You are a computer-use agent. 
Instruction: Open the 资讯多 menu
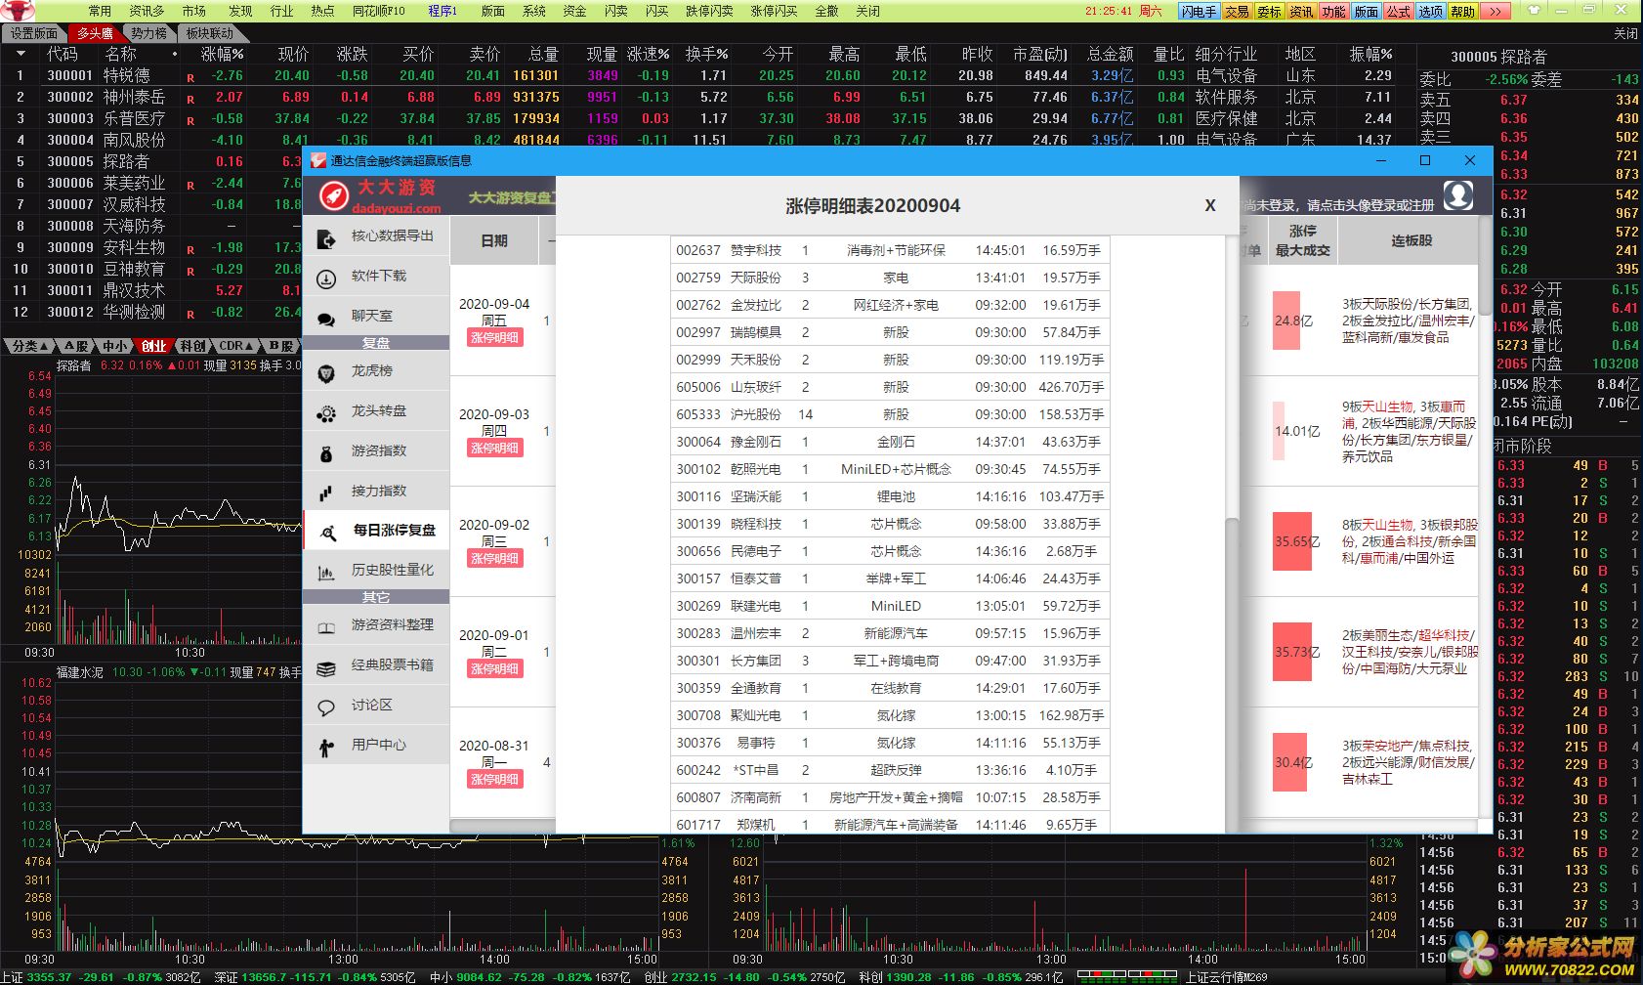point(147,11)
